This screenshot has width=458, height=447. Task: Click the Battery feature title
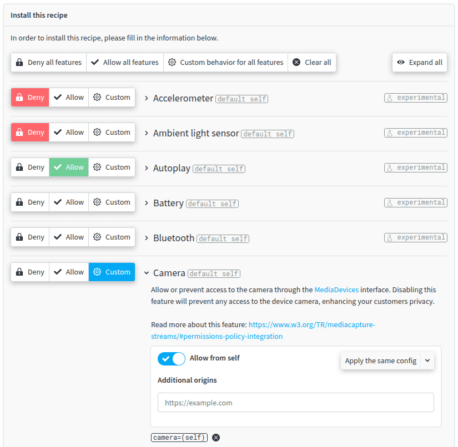(169, 203)
